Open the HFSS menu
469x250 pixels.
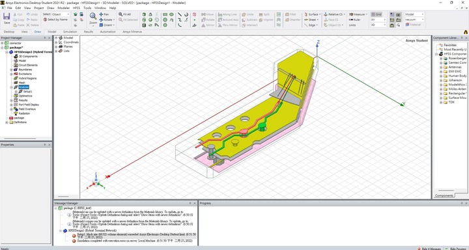[77, 8]
